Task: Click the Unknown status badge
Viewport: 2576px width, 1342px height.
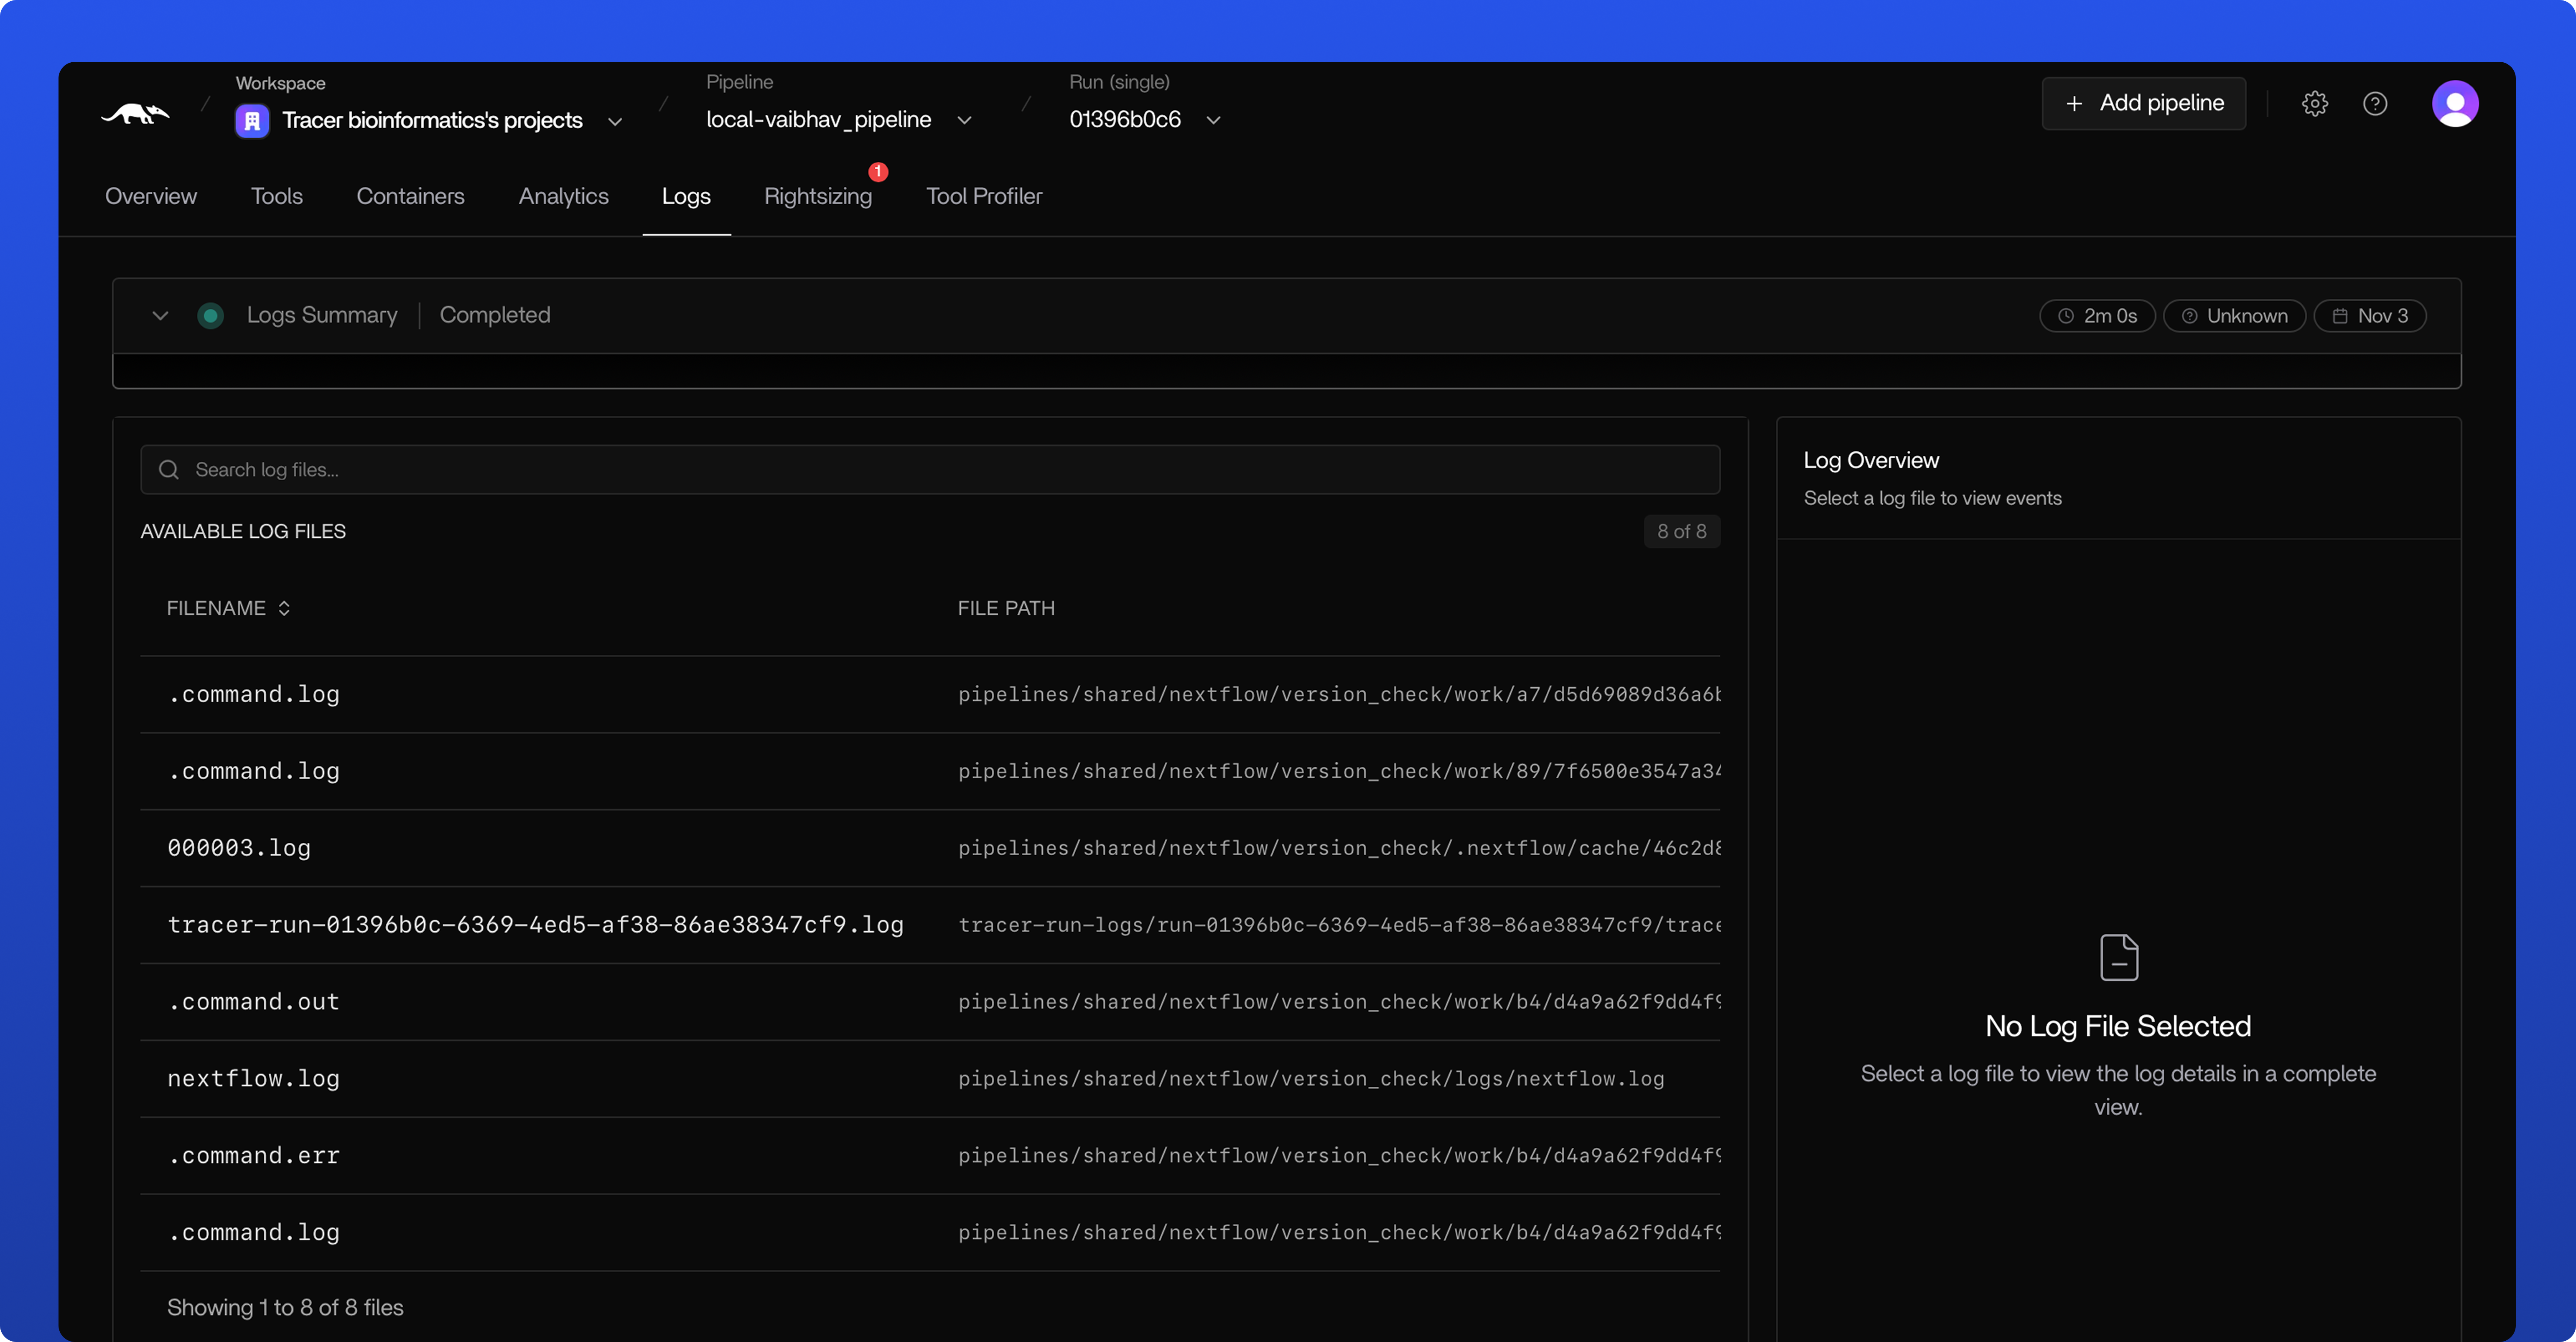Action: point(2235,315)
